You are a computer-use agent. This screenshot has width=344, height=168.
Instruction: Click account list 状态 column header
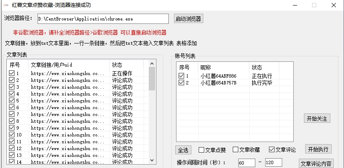coord(264,67)
